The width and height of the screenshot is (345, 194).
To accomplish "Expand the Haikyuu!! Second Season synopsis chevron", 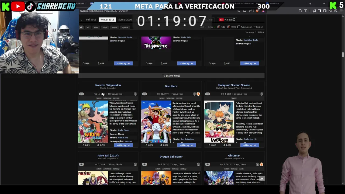I will [x=250, y=136].
